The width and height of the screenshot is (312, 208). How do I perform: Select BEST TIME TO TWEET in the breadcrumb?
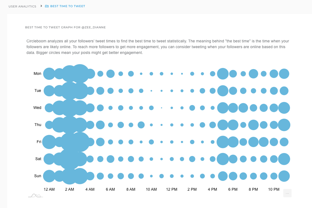click(67, 6)
